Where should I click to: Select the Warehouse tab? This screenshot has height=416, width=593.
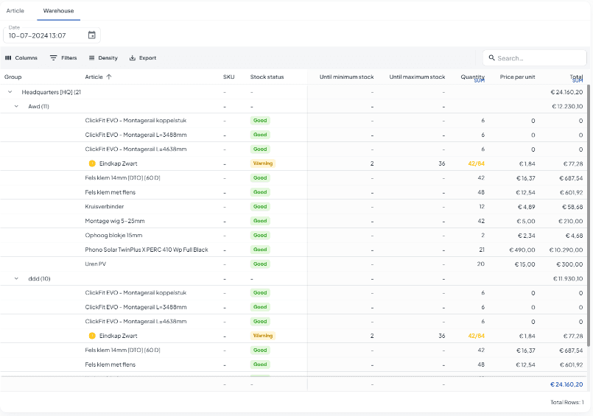(x=58, y=11)
